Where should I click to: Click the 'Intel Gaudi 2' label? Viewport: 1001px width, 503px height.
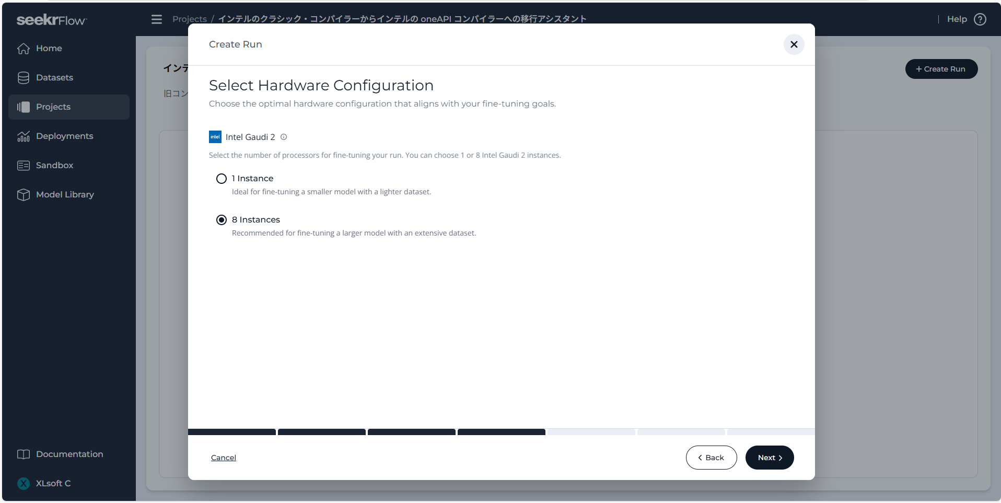pos(250,137)
